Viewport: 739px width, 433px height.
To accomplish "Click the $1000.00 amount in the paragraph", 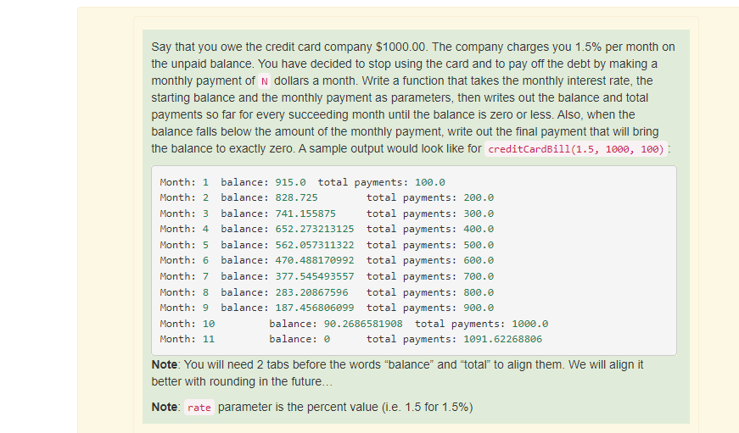I will pyautogui.click(x=400, y=47).
